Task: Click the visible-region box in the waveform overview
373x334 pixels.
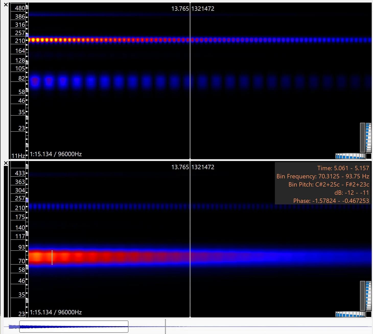Action: click(74, 327)
